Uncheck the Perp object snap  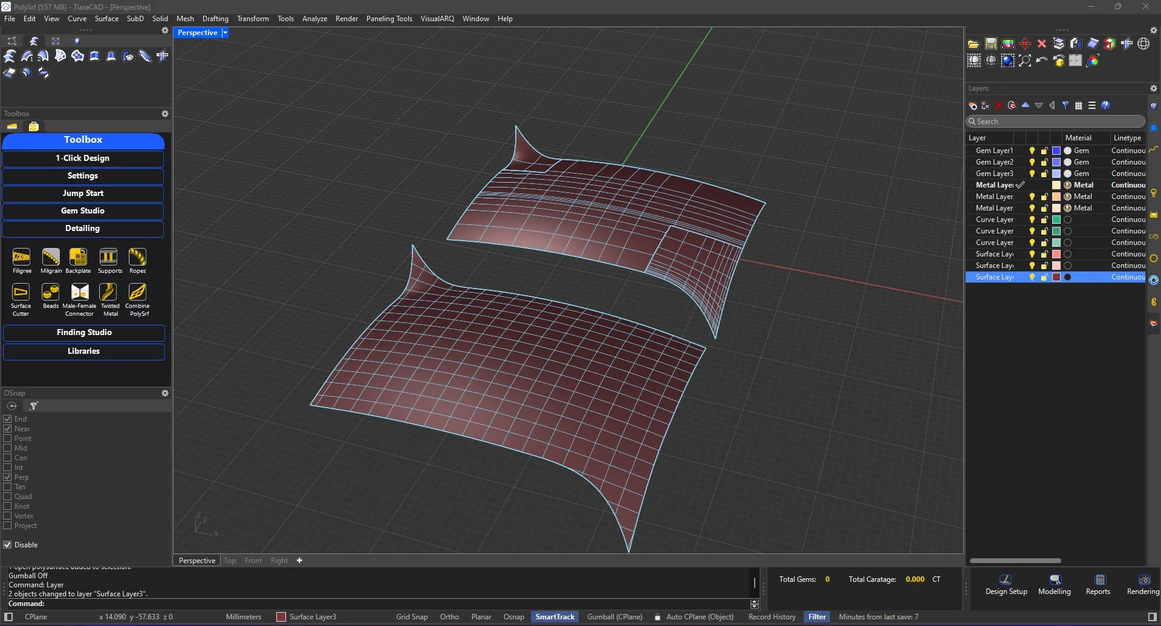pos(8,477)
